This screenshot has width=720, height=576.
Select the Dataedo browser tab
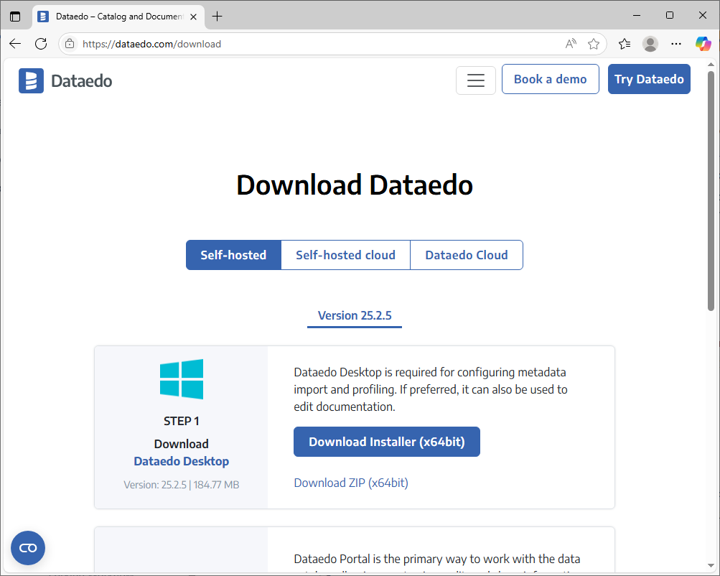[x=119, y=17]
